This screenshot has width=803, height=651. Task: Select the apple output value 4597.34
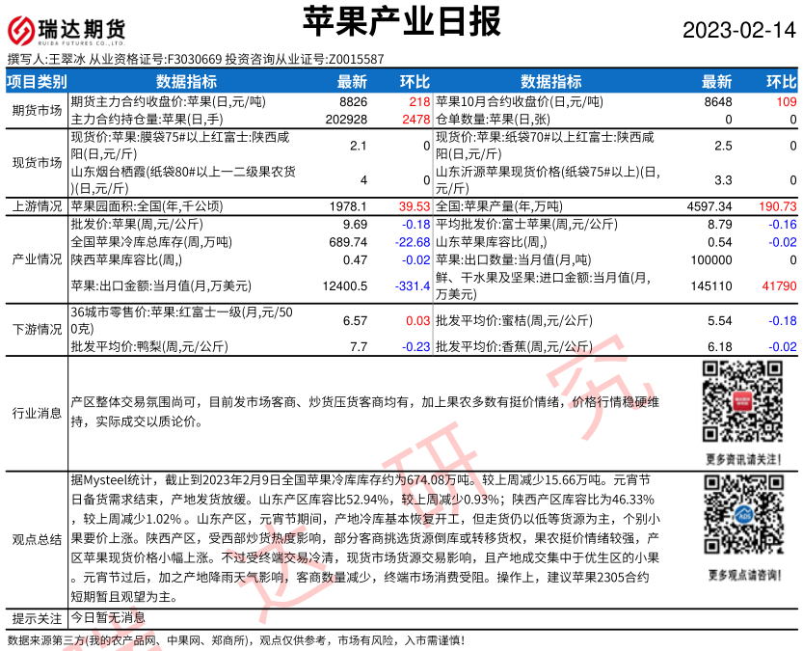click(709, 206)
